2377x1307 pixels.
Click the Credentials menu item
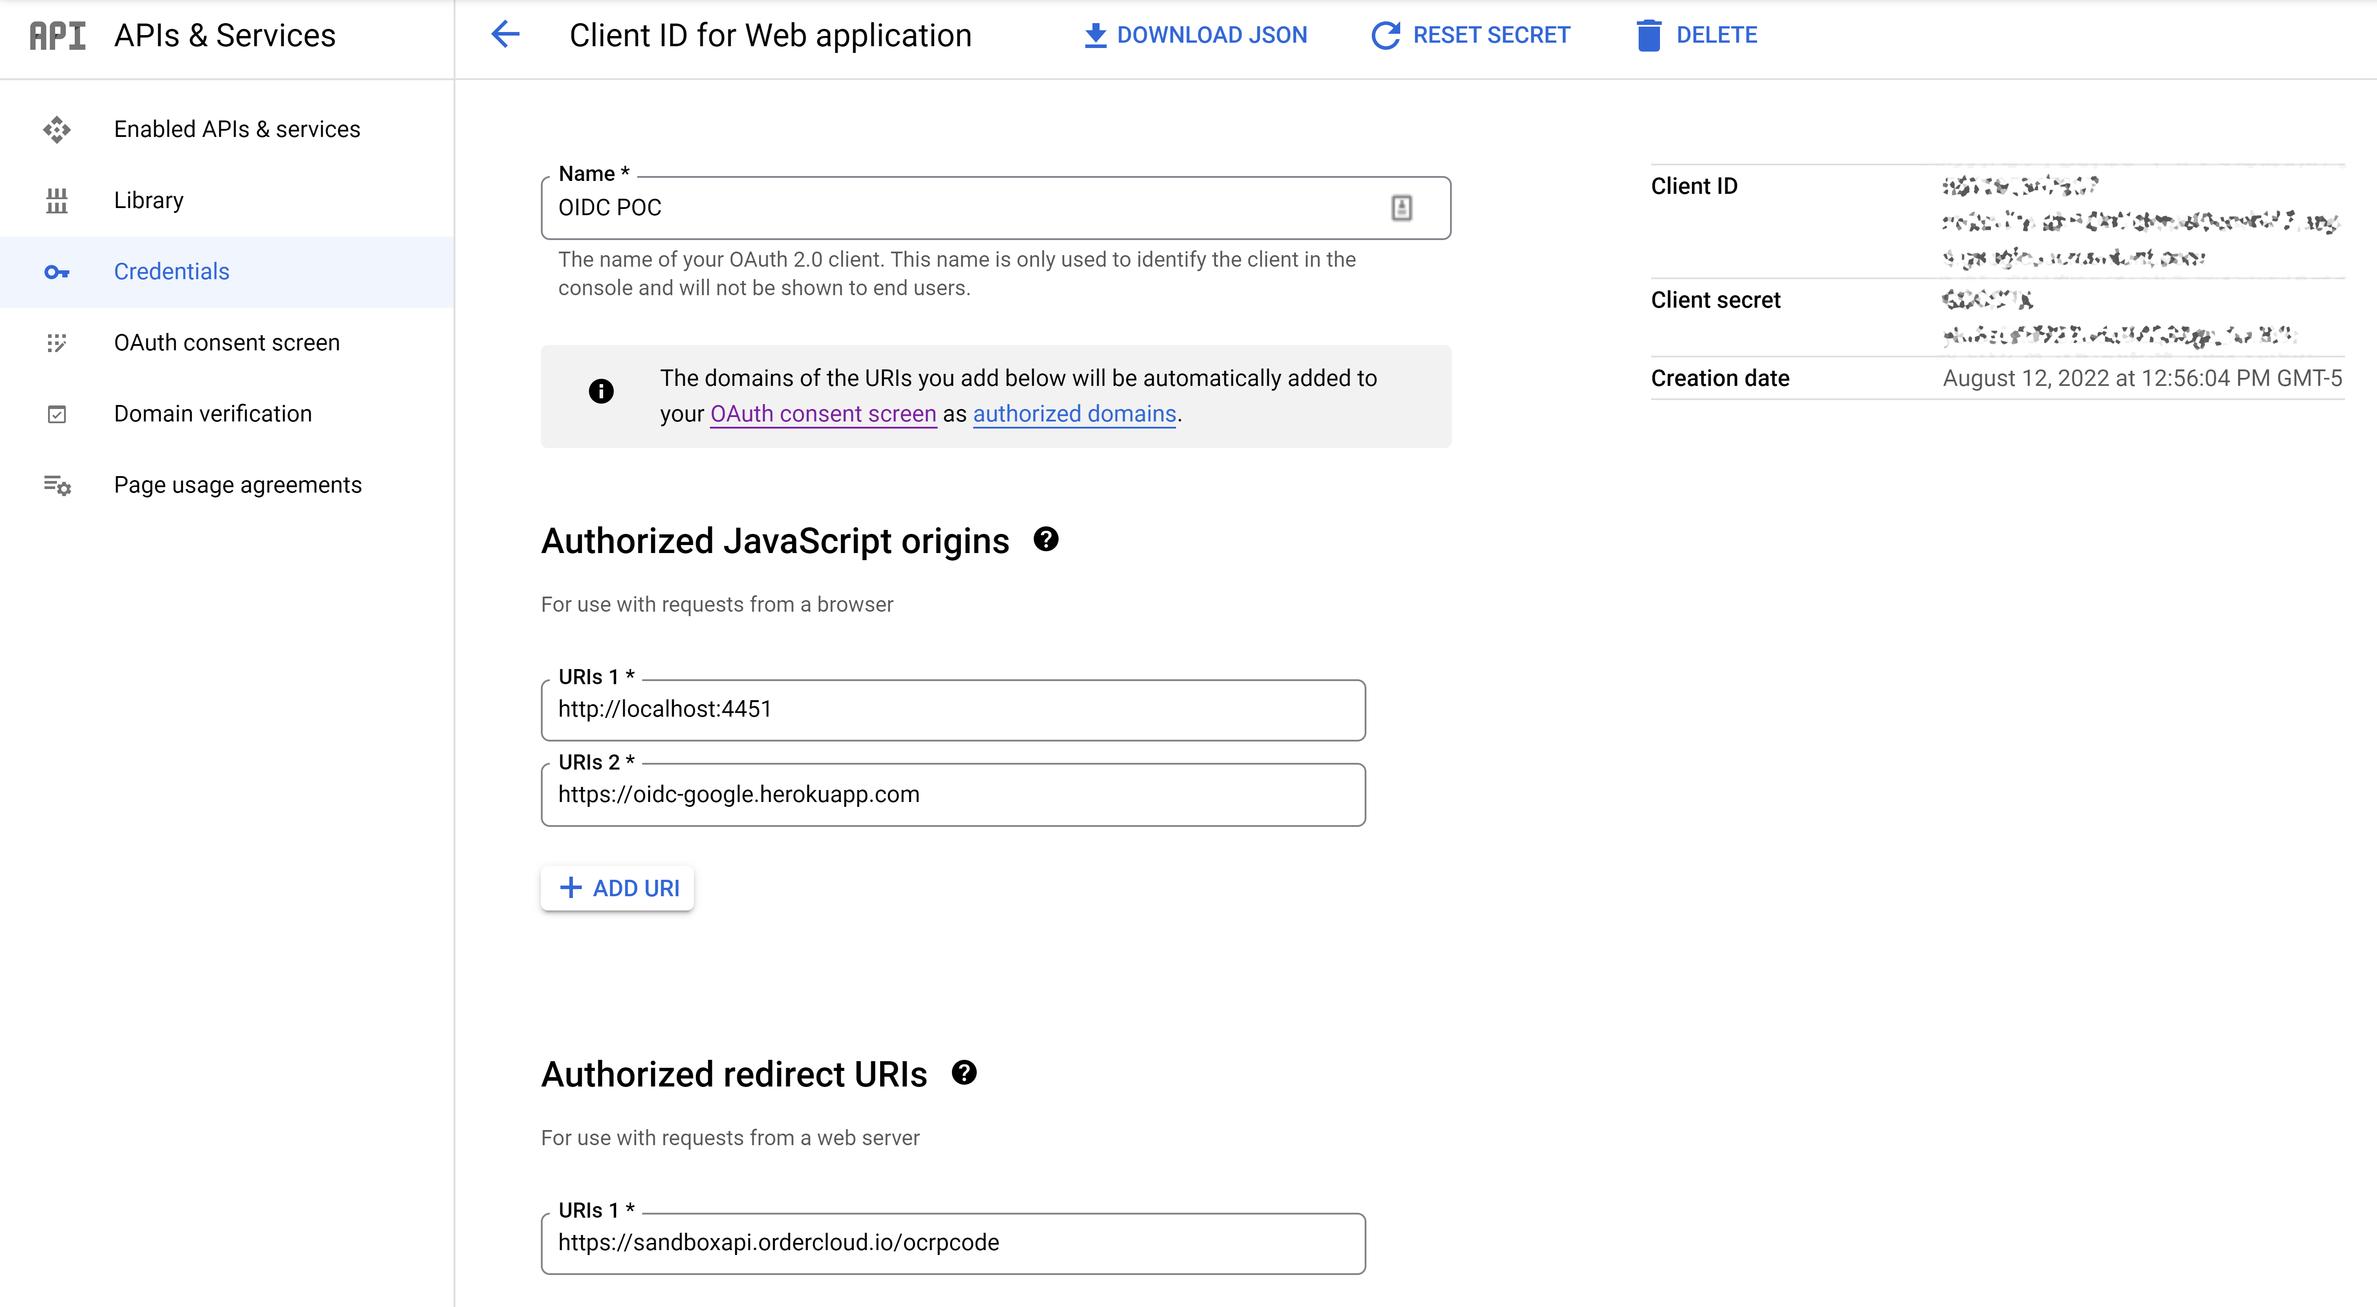point(172,270)
